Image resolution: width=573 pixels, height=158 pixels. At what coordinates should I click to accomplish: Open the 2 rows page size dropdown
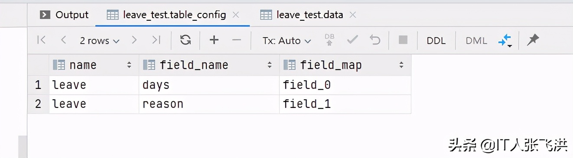coord(99,41)
